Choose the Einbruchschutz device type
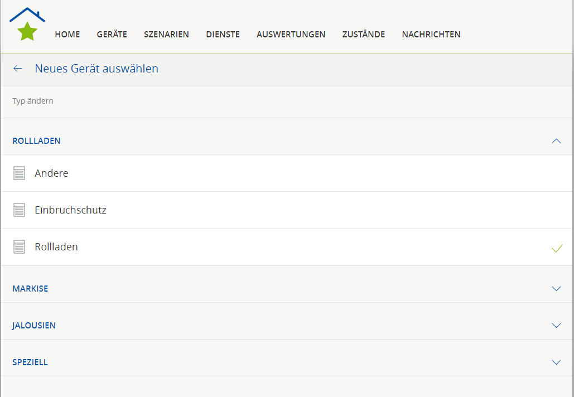 (70, 210)
